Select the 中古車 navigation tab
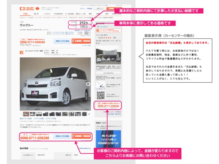Screen dimensions: 219x164 25,14
